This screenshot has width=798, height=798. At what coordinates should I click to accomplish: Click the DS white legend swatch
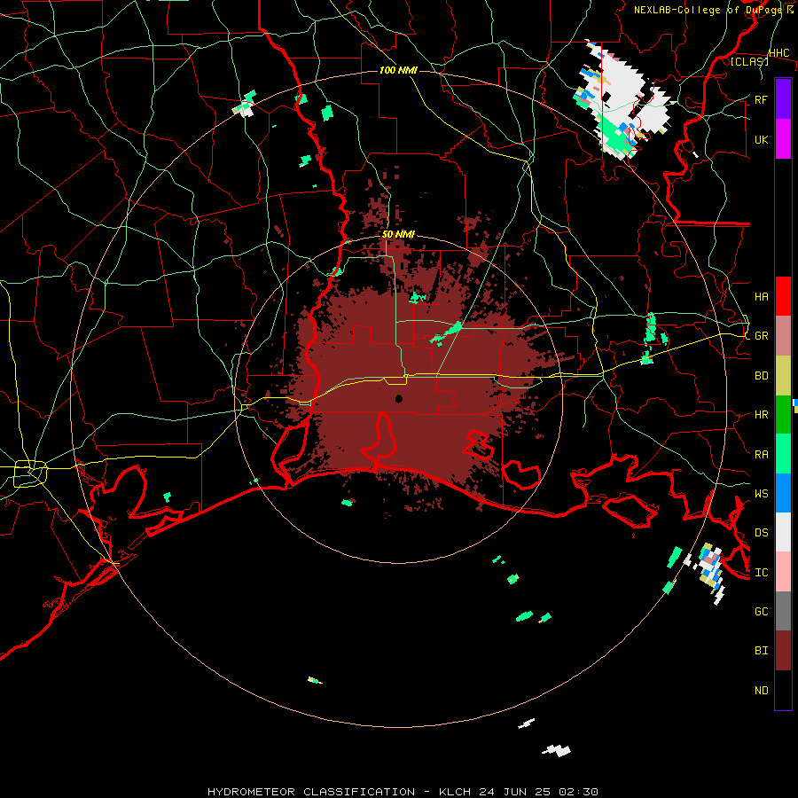(783, 532)
